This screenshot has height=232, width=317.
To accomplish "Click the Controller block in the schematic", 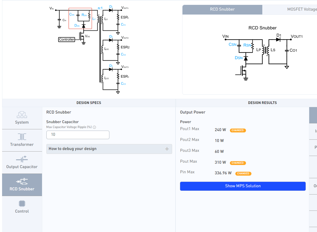I will click(x=67, y=40).
